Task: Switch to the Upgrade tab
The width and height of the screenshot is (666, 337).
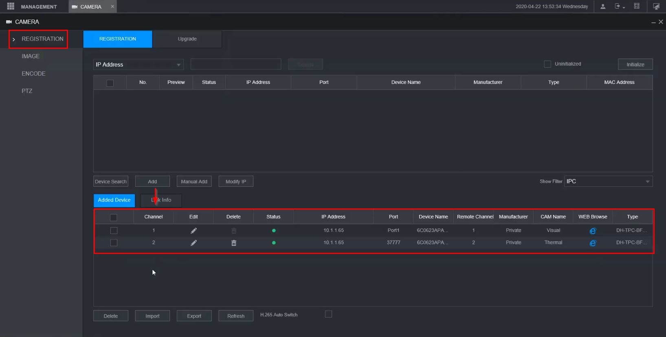Action: [187, 39]
